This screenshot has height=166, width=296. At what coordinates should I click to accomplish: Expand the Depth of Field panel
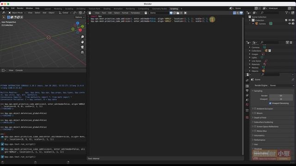(260, 118)
